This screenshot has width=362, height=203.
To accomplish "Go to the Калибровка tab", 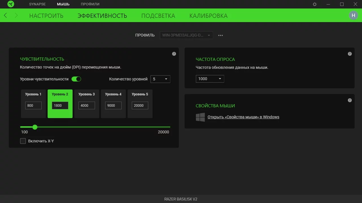I will 208,16.
